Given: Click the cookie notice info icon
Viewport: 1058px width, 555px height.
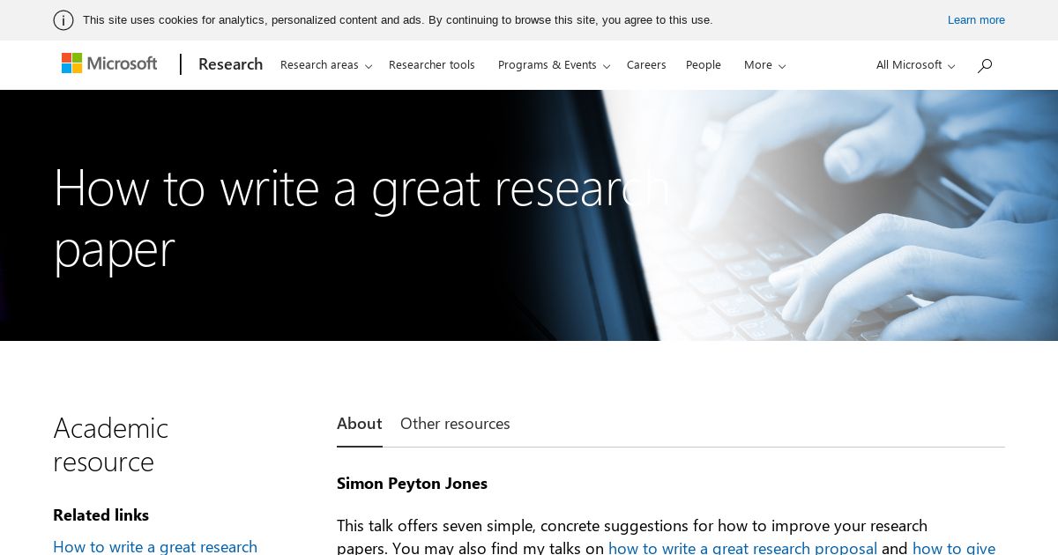Looking at the screenshot, I should coord(63,20).
